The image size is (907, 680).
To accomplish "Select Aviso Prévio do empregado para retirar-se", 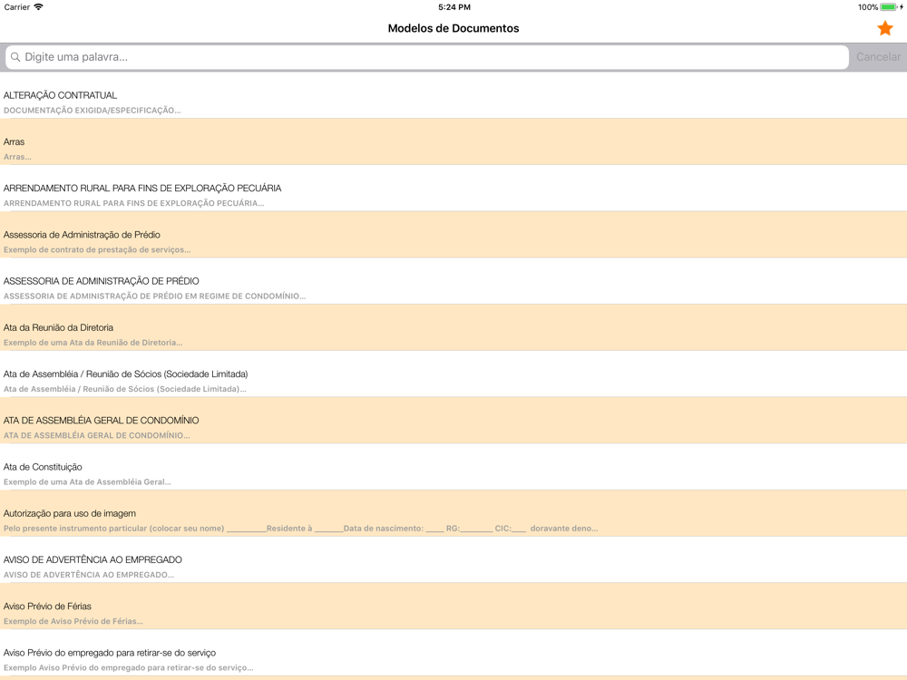I will (453, 652).
